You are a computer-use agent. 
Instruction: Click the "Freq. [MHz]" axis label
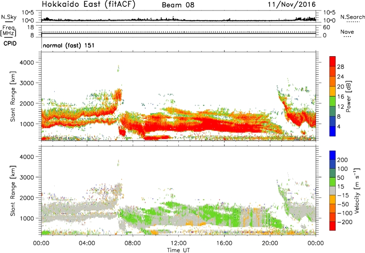click(x=9, y=31)
